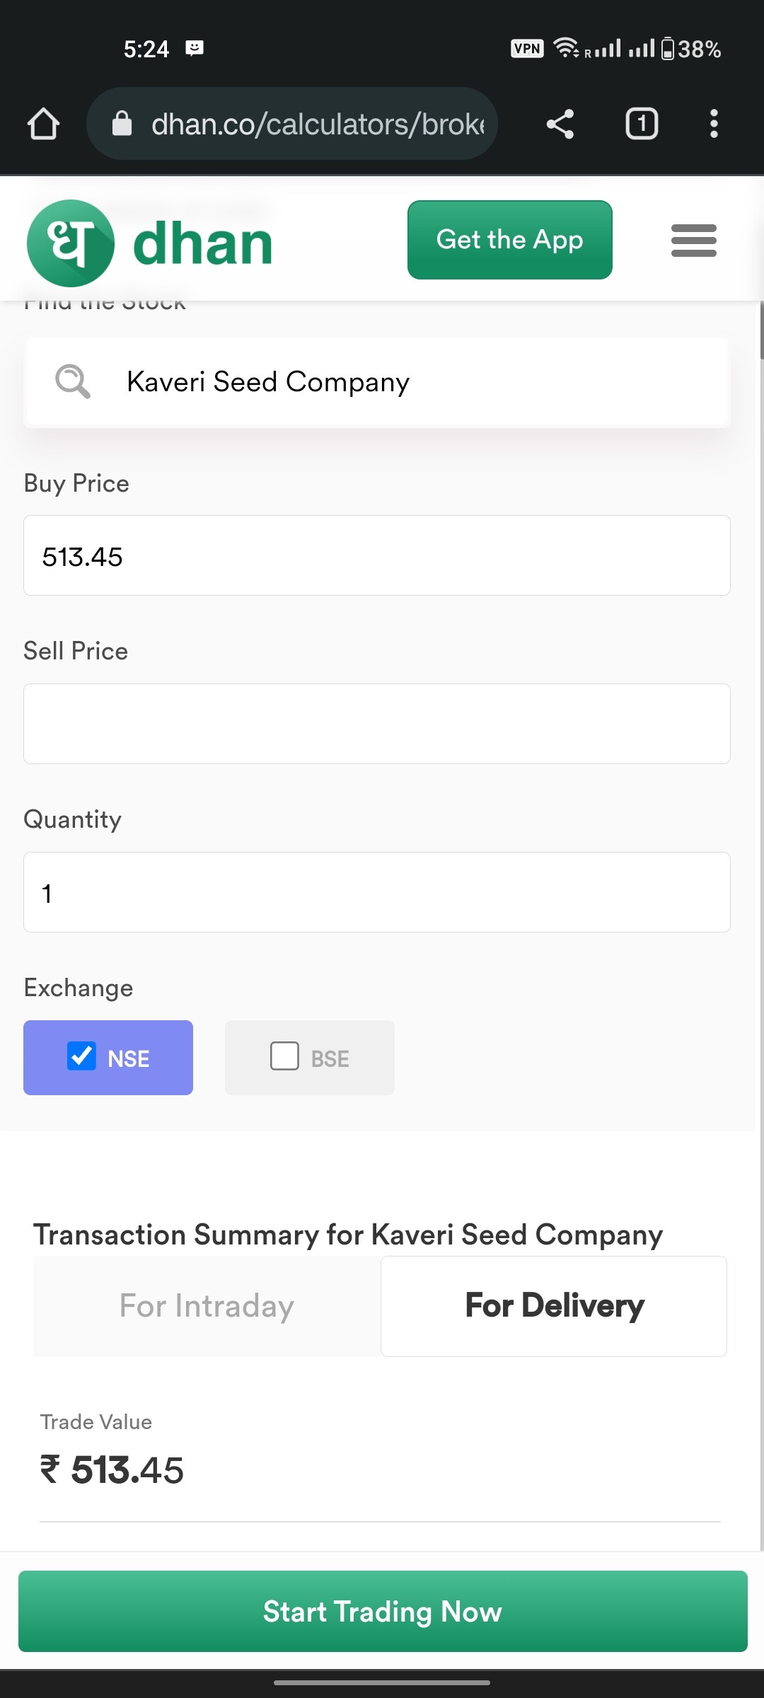Tap the Dhan logo
Image resolution: width=764 pixels, height=1698 pixels.
[149, 243]
